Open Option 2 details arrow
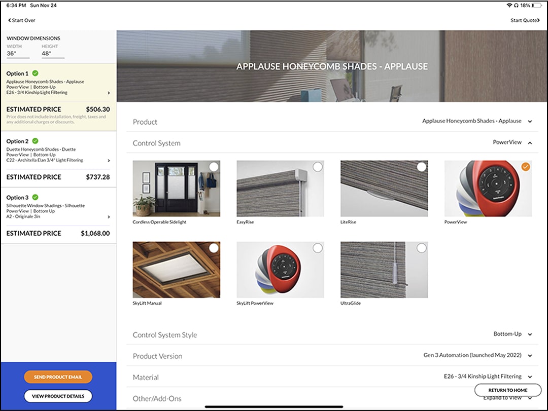This screenshot has height=411, width=548. [x=109, y=161]
